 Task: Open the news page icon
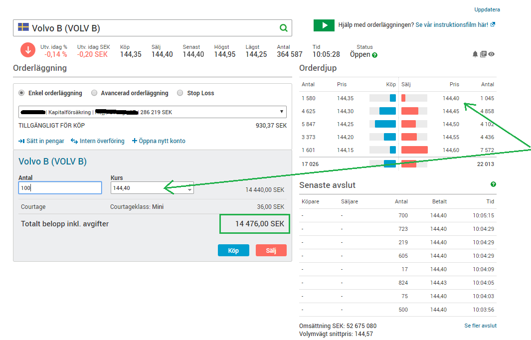click(483, 54)
